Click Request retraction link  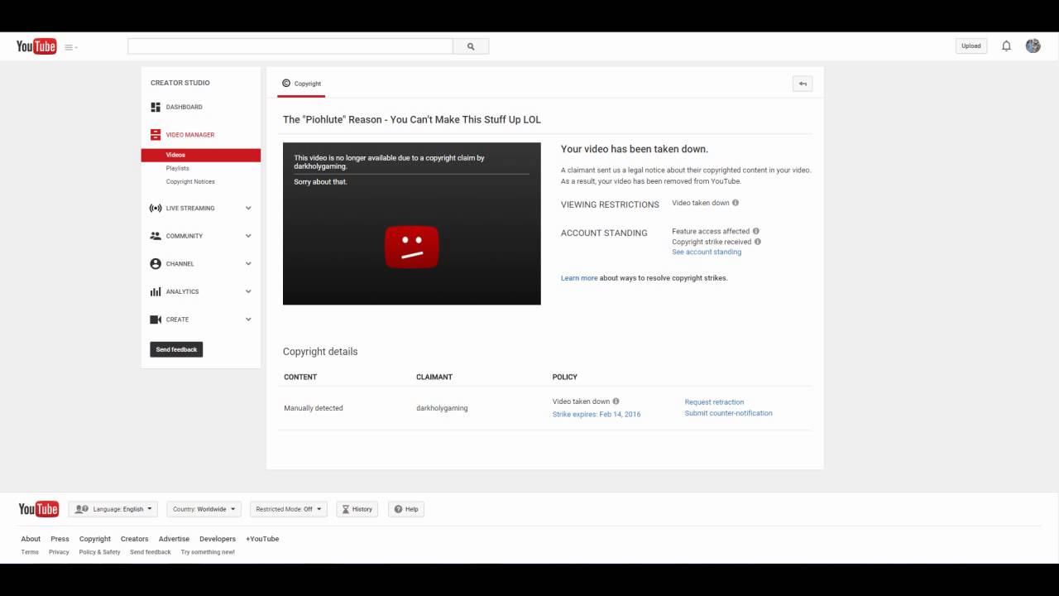pyautogui.click(x=714, y=402)
